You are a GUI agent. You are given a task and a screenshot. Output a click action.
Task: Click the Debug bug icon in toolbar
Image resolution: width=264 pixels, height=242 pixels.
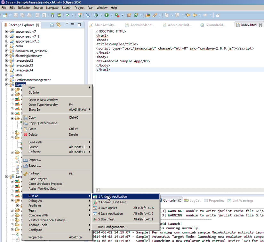pos(96,15)
